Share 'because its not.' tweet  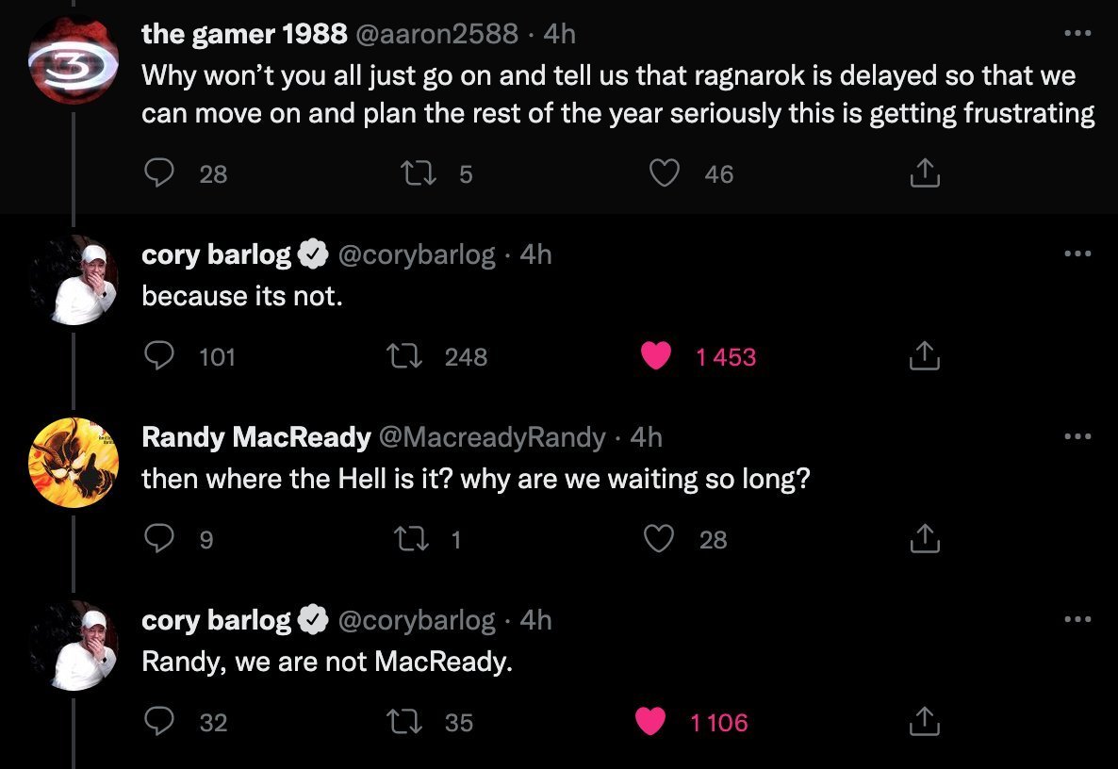(925, 355)
